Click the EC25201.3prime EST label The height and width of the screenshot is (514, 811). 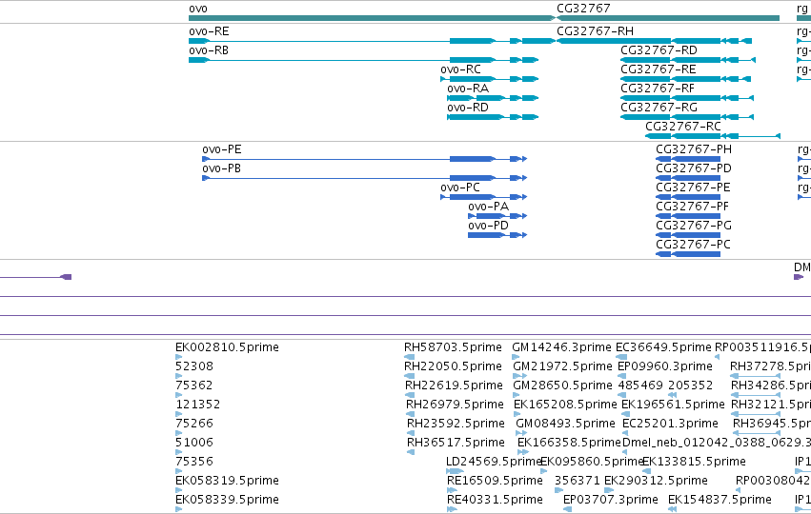[670, 425]
